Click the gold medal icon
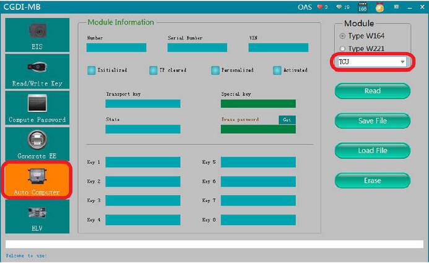This screenshot has width=429, height=263. (379, 7)
